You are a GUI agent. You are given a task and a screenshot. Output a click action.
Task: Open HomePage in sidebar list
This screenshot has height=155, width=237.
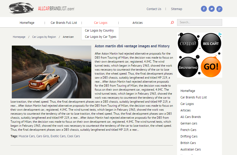pyautogui.click(x=188, y=91)
